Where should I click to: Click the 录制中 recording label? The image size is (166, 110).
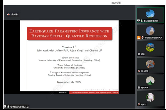14,14
